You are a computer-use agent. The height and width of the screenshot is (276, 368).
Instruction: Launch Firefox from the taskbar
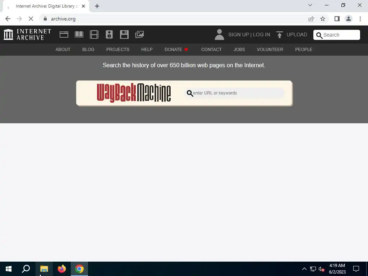(62, 269)
